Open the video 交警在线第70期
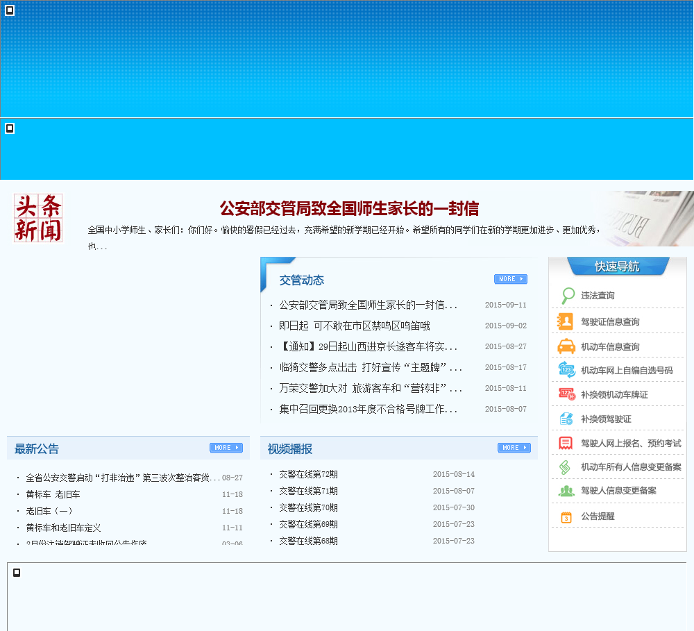The image size is (694, 631). [308, 507]
